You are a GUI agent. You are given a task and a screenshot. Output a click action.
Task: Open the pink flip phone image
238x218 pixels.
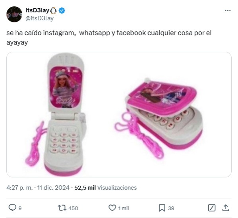119,115
